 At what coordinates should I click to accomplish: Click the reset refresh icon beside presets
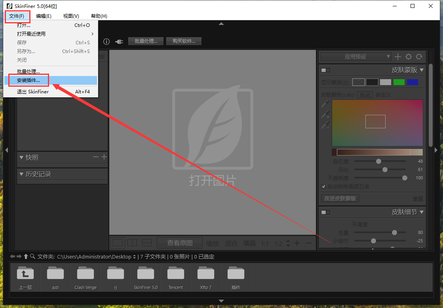[x=419, y=57]
